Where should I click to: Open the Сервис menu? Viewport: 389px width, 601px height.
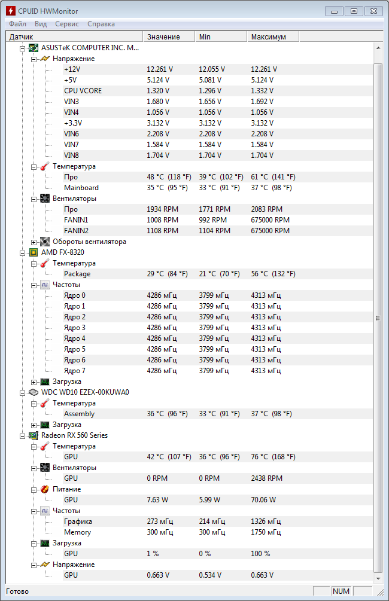tap(67, 24)
